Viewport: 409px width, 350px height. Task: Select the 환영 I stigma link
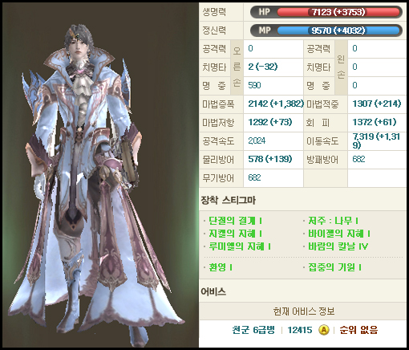pos(221,267)
